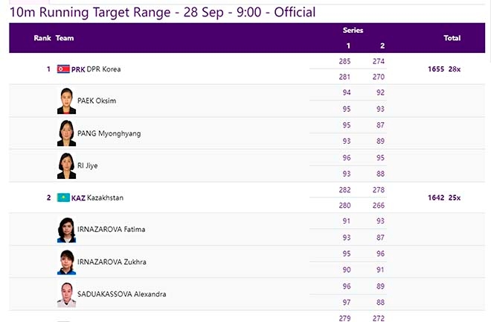Select athlete name SADUAKASSOVA Alexandra
491x322 pixels.
tap(122, 294)
